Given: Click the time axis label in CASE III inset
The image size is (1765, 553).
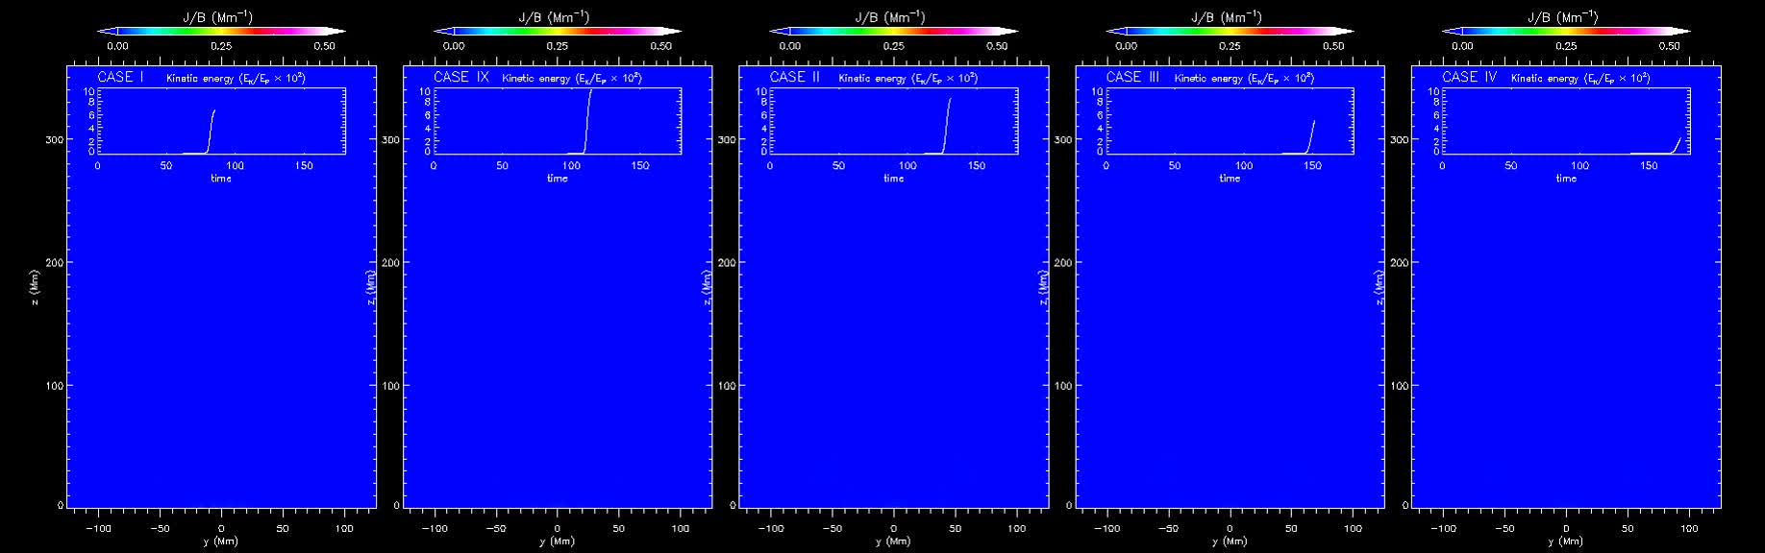Looking at the screenshot, I should click(x=1230, y=178).
